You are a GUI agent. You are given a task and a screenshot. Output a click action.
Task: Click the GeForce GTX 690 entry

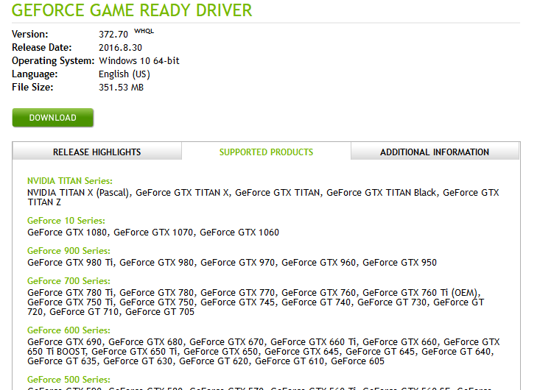(x=65, y=342)
